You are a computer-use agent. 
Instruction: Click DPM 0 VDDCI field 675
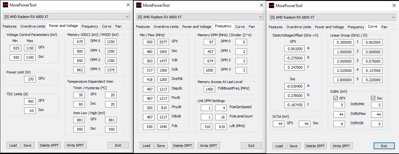click(x=79, y=42)
